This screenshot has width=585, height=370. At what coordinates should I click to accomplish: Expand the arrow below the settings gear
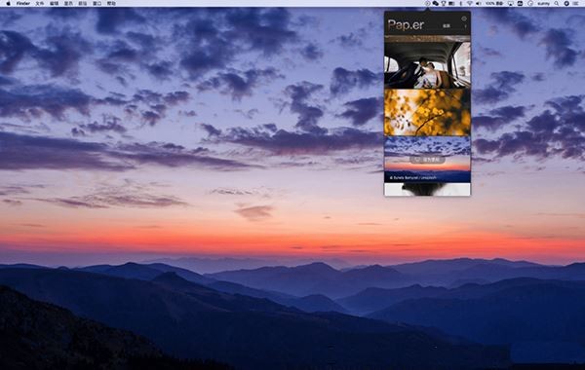465,26
